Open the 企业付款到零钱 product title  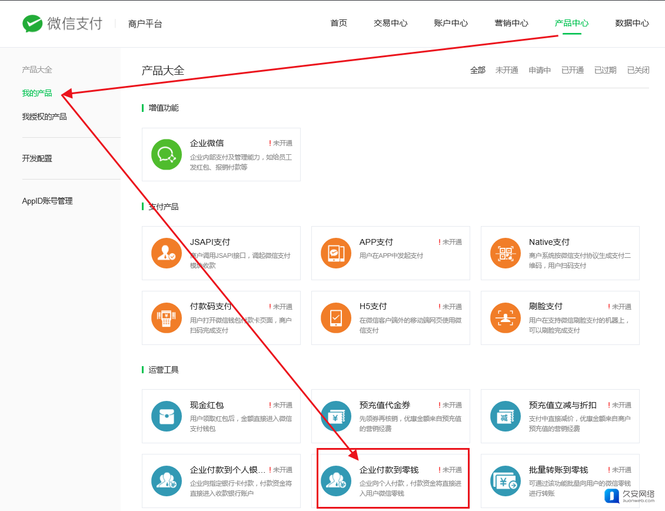pyautogui.click(x=389, y=470)
